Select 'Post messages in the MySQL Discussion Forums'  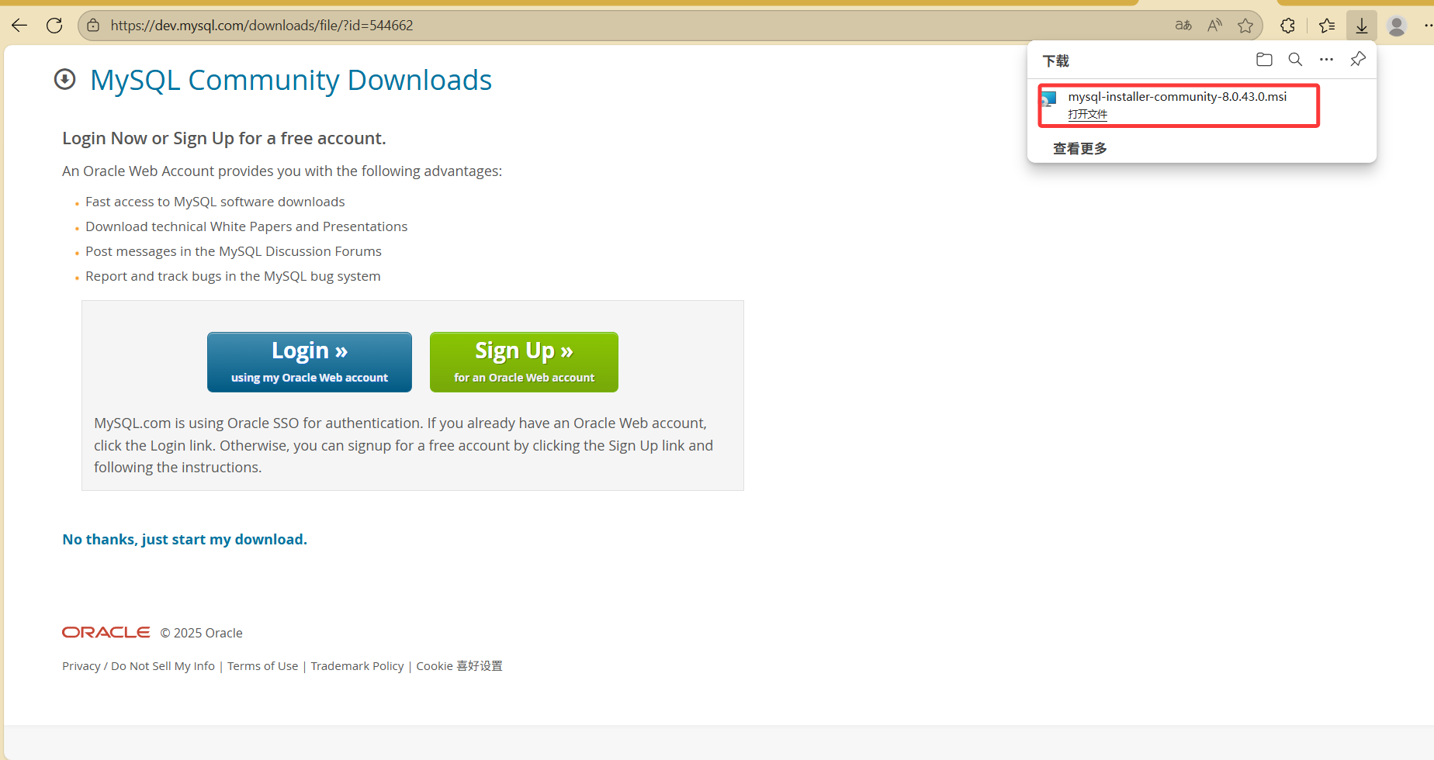[x=234, y=251]
